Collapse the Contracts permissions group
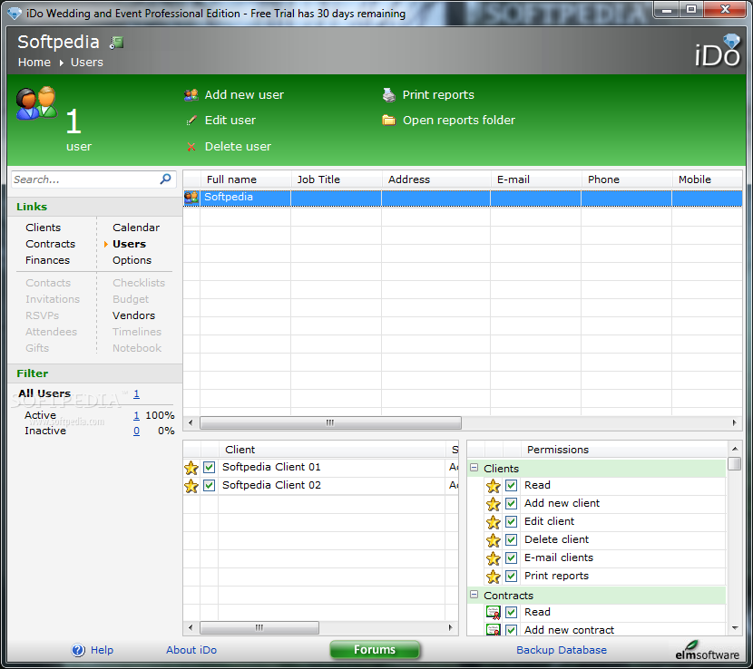 click(x=474, y=595)
